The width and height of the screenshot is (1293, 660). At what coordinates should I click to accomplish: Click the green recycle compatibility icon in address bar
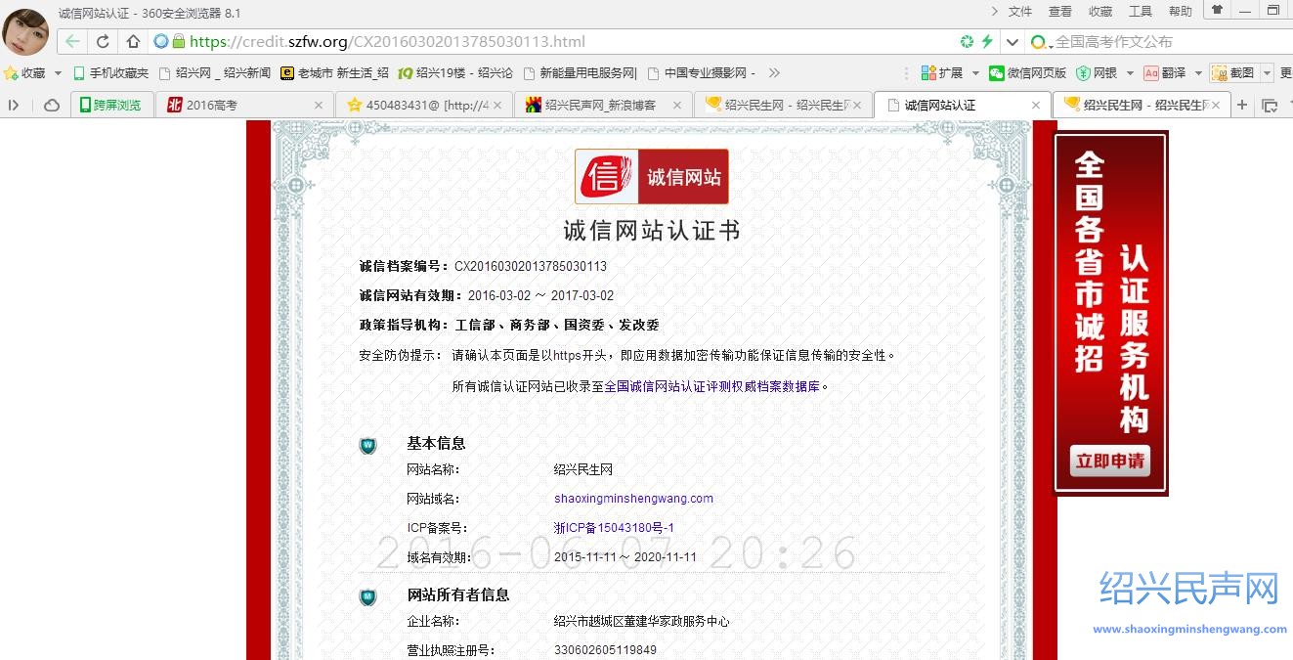coord(967,42)
